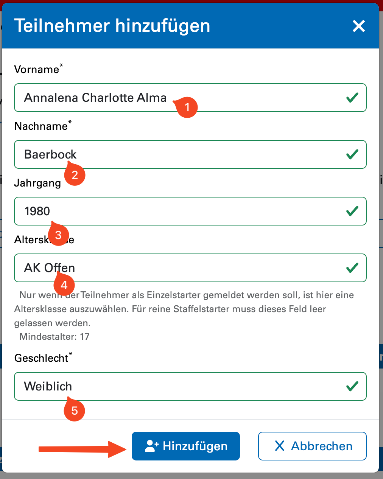This screenshot has height=479, width=383.
Task: Click the validation checkmark in Jahrgang field
Action: click(x=352, y=211)
